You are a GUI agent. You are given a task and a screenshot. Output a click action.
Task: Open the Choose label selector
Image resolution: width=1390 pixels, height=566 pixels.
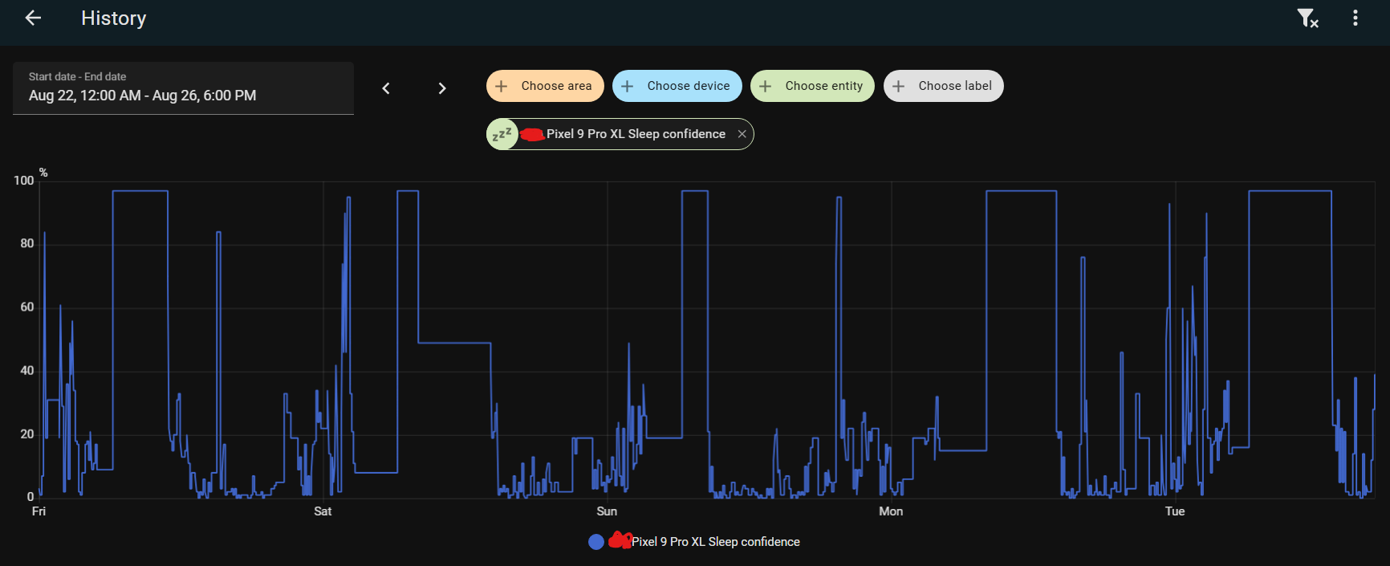coord(944,86)
